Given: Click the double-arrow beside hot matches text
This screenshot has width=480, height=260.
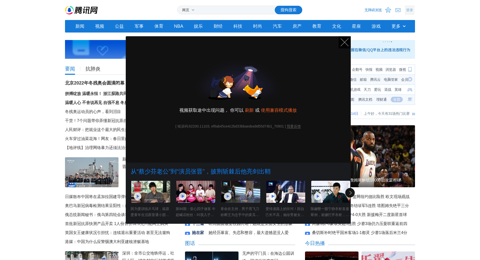Looking at the screenshot, I should click(413, 114).
